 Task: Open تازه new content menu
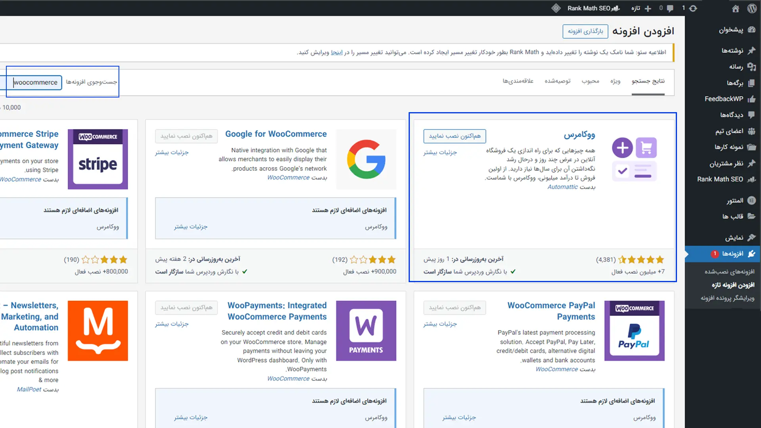point(636,8)
